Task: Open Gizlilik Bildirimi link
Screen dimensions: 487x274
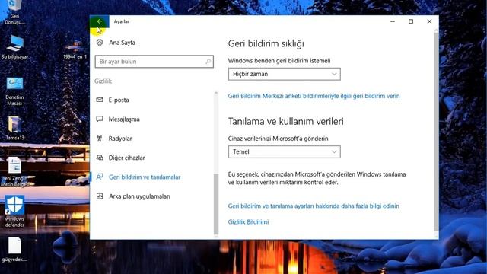Action: tap(248, 221)
